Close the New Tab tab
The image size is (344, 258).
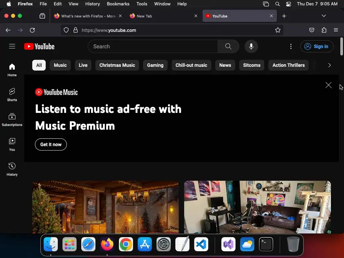pos(196,16)
